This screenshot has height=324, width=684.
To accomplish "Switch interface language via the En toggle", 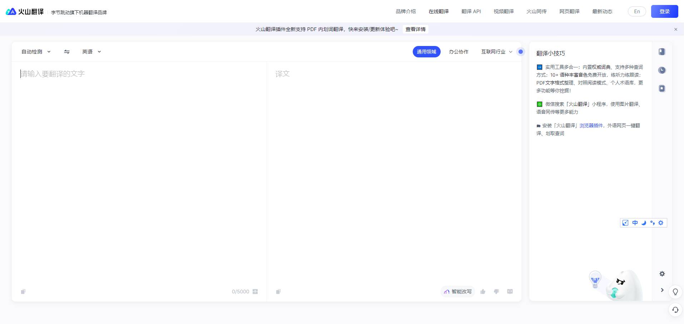I will coord(636,11).
